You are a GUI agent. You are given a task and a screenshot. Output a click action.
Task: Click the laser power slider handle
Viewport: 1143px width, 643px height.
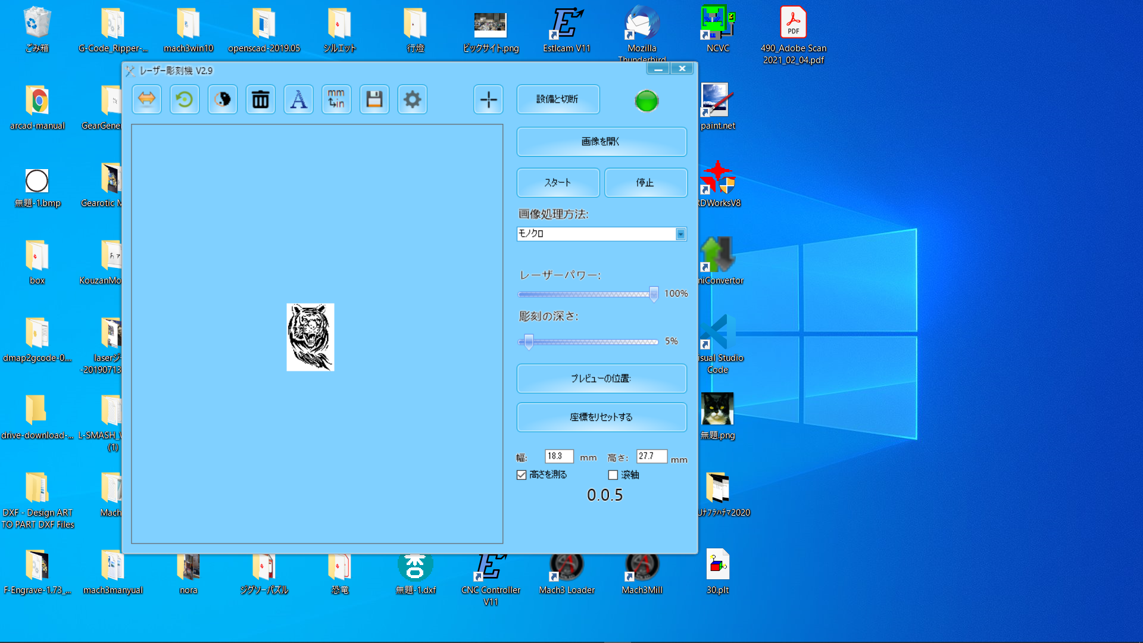654,294
